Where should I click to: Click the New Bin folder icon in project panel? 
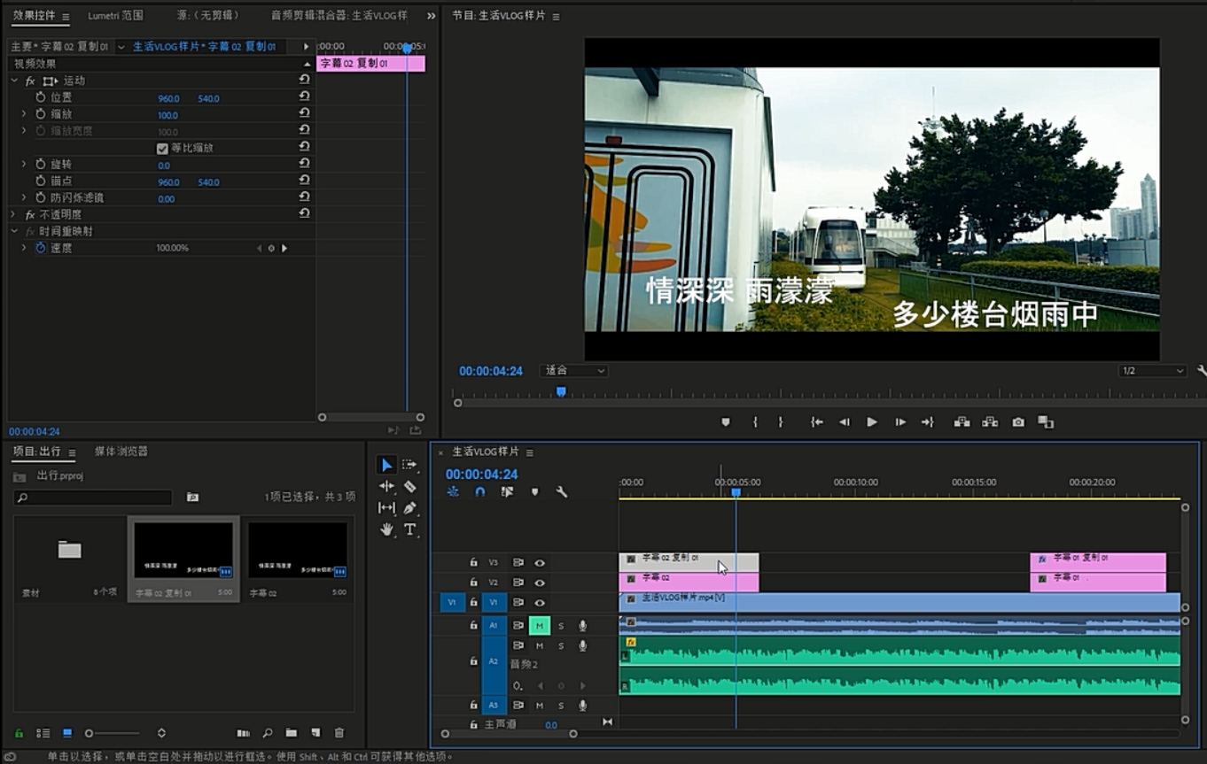click(291, 733)
